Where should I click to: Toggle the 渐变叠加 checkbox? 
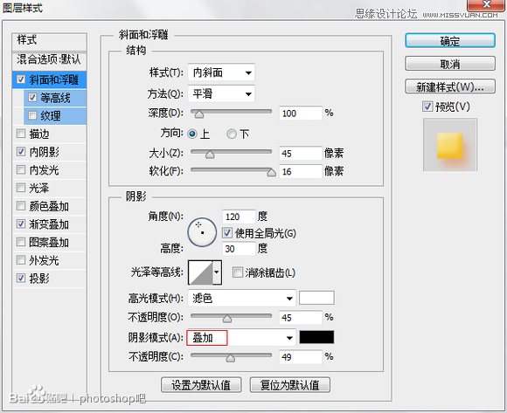21,224
